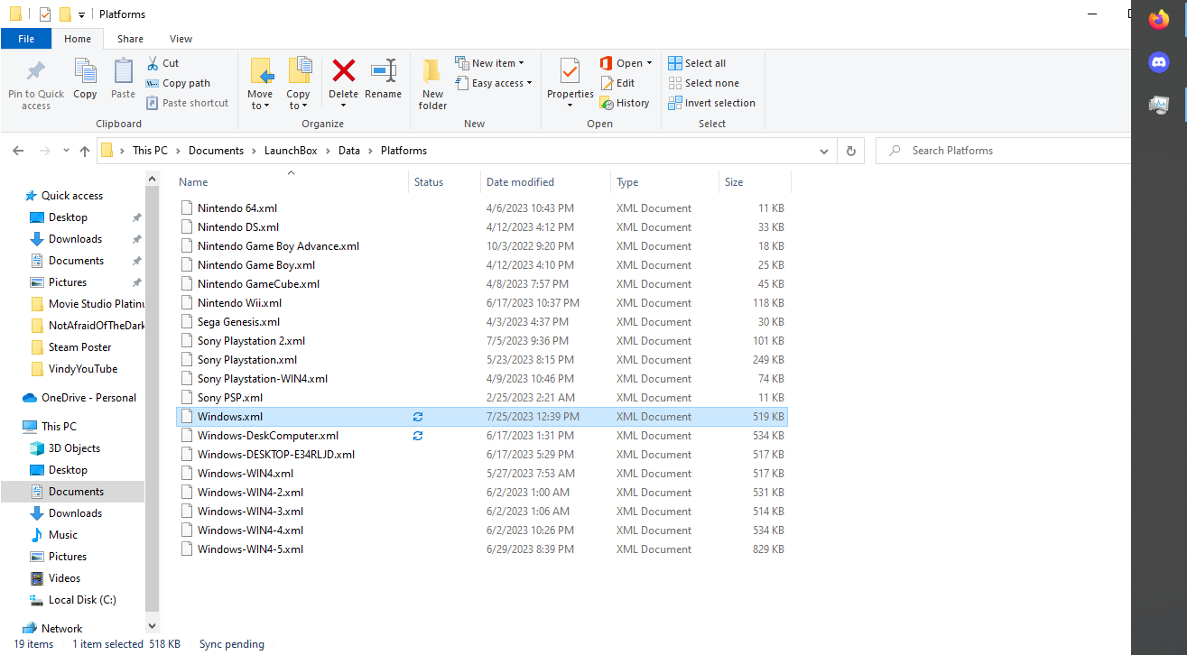This screenshot has height=655, width=1187.
Task: Open the File menu tab
Action: (x=26, y=39)
